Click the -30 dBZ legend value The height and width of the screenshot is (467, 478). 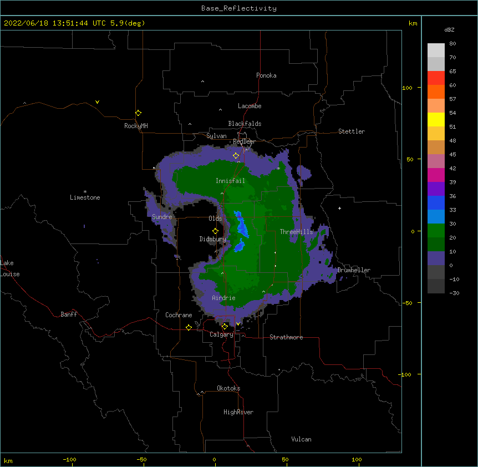[454, 293]
